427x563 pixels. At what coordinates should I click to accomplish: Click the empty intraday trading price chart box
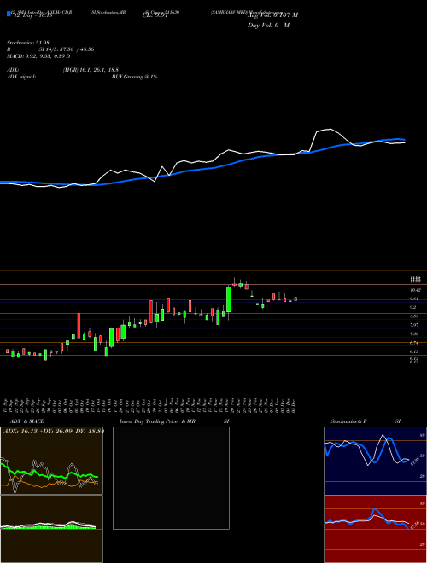point(171,478)
